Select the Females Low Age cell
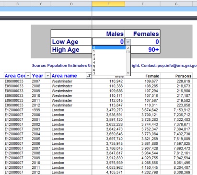The image size is (197, 175). pos(142,42)
